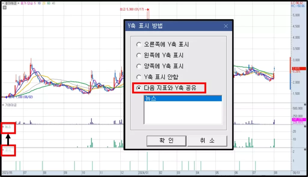Click the corner icon of the 거래대금 panel
The width and height of the screenshot is (308, 177).
click(x=305, y=105)
